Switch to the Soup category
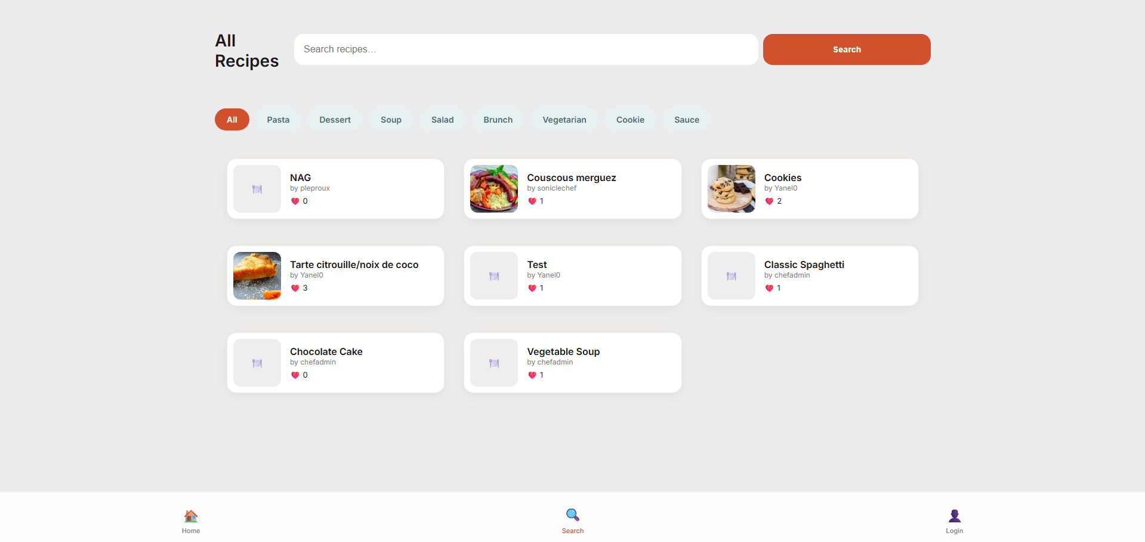 tap(391, 120)
